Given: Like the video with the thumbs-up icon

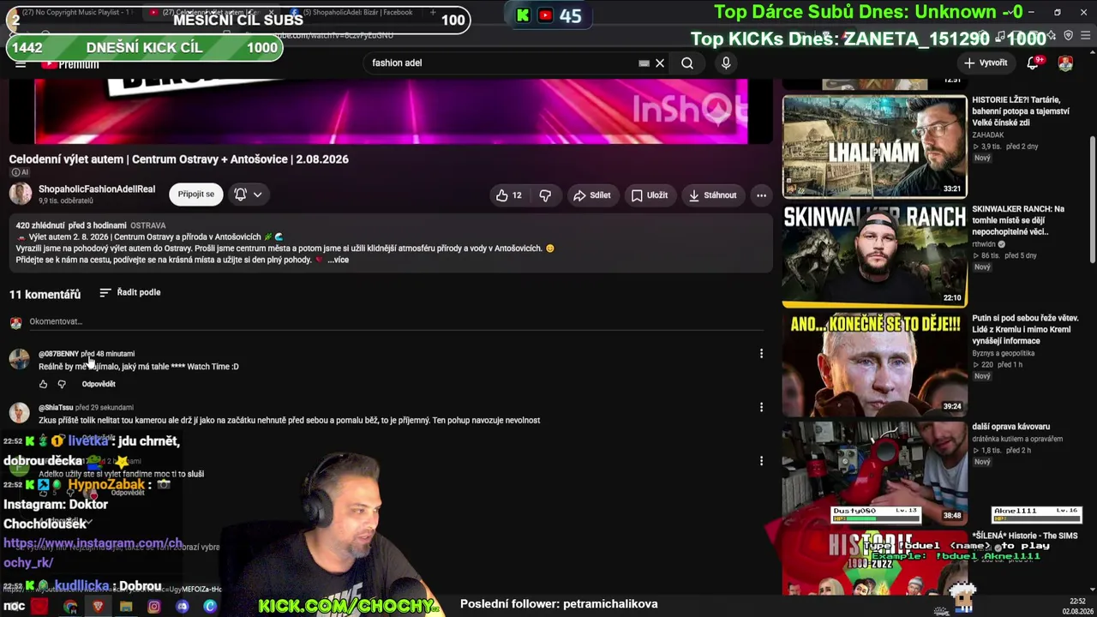Looking at the screenshot, I should click(508, 195).
